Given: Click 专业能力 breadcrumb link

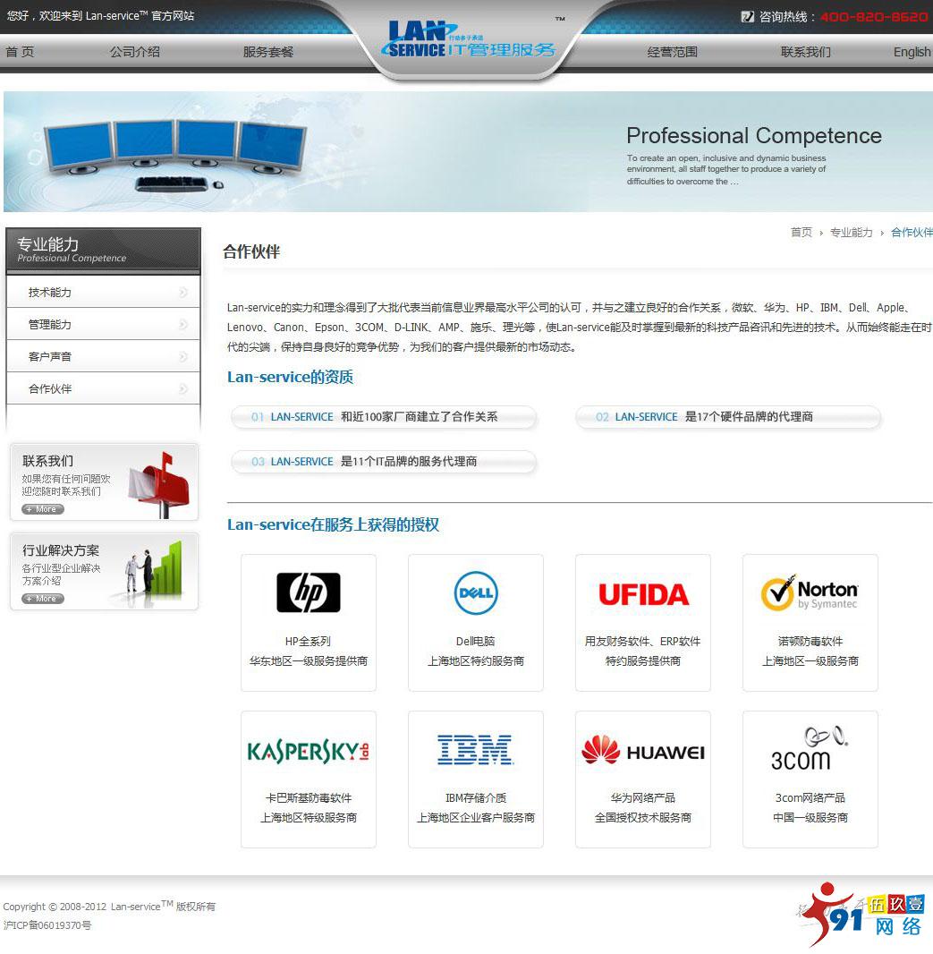Looking at the screenshot, I should (x=851, y=233).
